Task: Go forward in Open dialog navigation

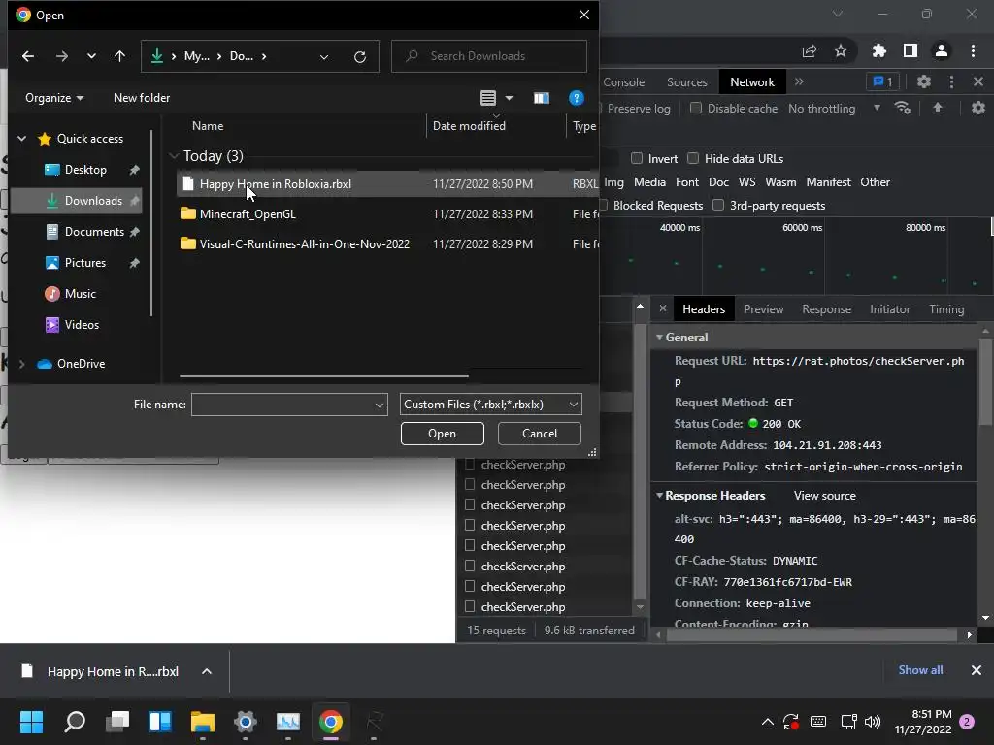Action: coord(61,56)
